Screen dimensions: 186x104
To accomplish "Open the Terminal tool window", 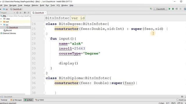I will click(x=4, y=100).
